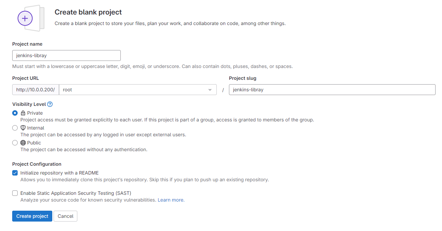
Task: Click the Create project button
Action: tap(32, 216)
